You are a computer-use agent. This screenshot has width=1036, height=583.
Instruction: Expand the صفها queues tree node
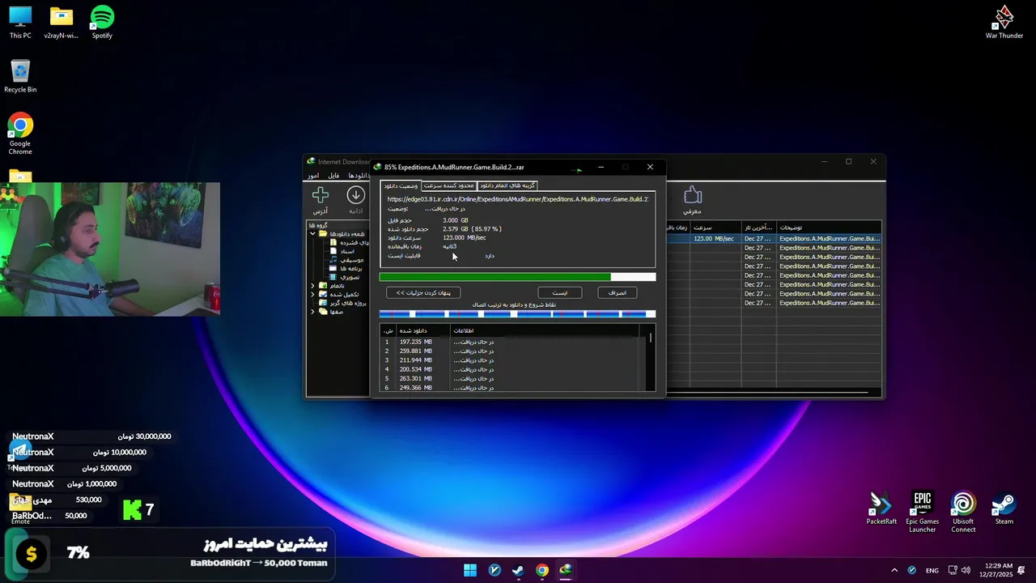tap(312, 312)
